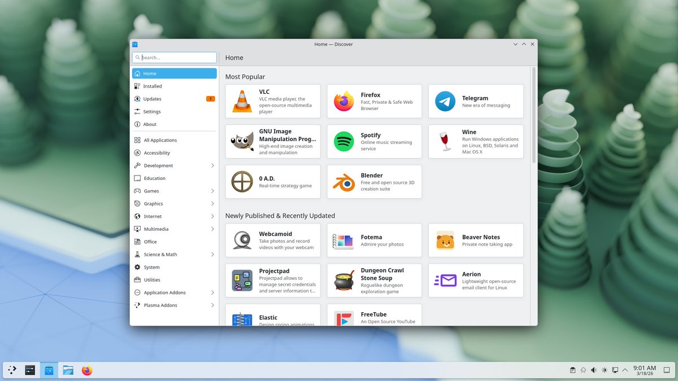Click the Search input field
Image resolution: width=678 pixels, height=381 pixels.
(175, 58)
